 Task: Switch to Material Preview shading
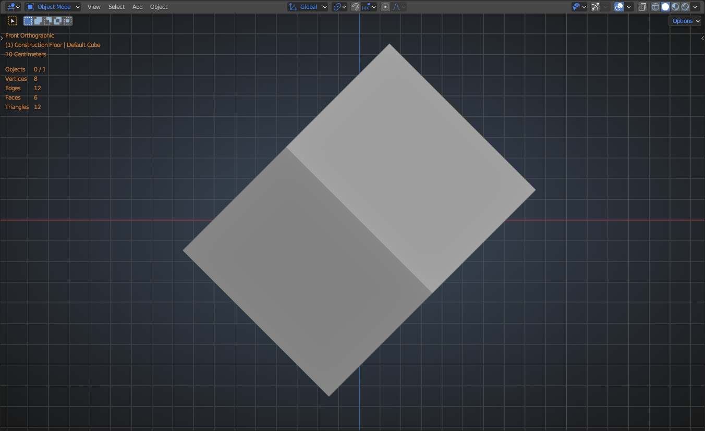click(675, 7)
